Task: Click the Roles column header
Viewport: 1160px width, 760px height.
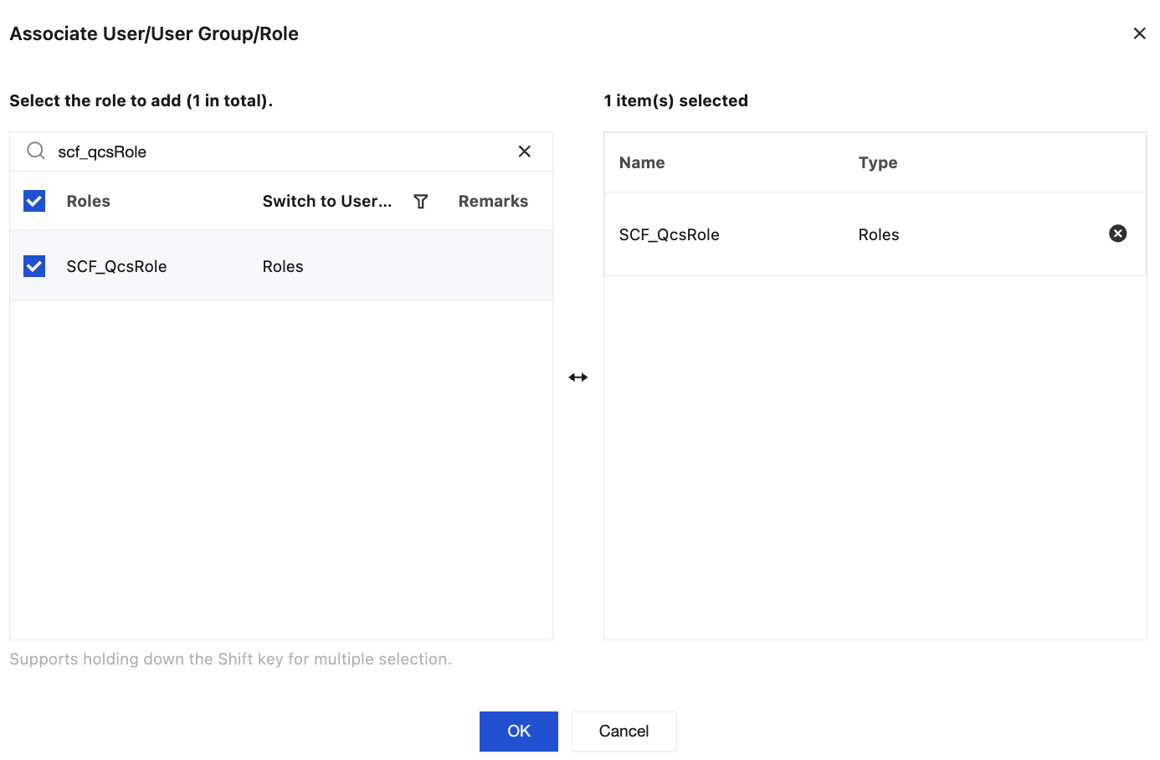Action: 89,202
